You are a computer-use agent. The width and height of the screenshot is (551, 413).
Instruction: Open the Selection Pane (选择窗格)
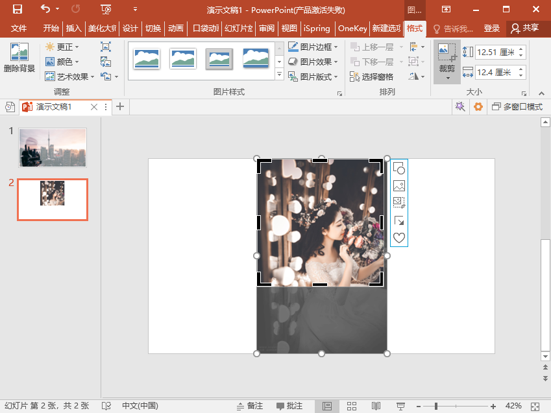[x=372, y=77]
